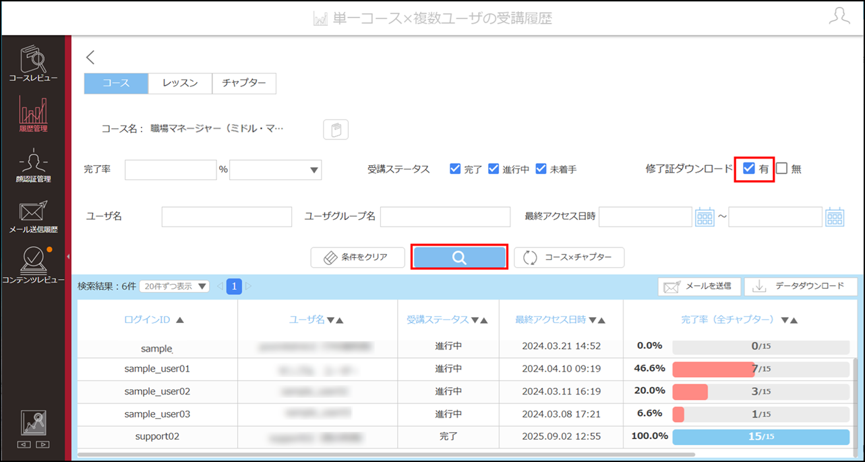Click the 検索結果：6件 text
This screenshot has height=462, width=865.
[107, 287]
